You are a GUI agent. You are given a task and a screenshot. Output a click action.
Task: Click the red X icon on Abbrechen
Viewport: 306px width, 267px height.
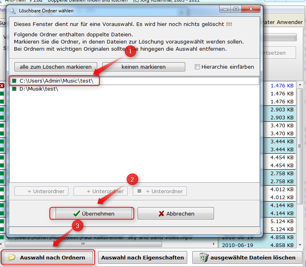coord(161,214)
